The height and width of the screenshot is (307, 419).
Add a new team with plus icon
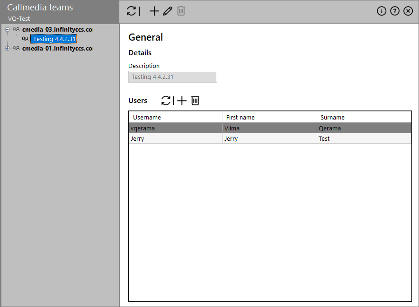pos(154,11)
